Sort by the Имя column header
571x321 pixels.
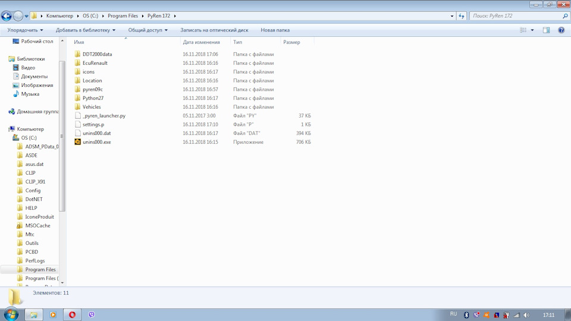pyautogui.click(x=79, y=42)
